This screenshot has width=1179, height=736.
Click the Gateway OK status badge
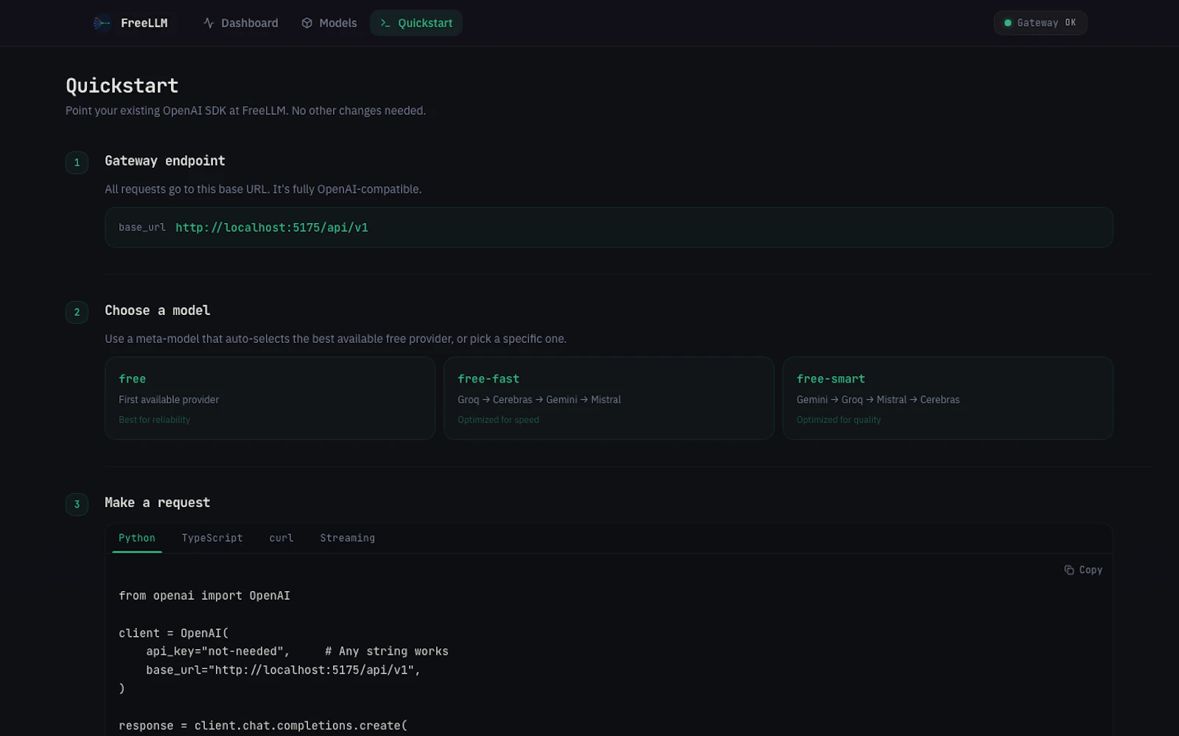1040,23
